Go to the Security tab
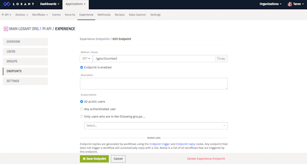This screenshot has width=307, height=164. click(x=70, y=15)
